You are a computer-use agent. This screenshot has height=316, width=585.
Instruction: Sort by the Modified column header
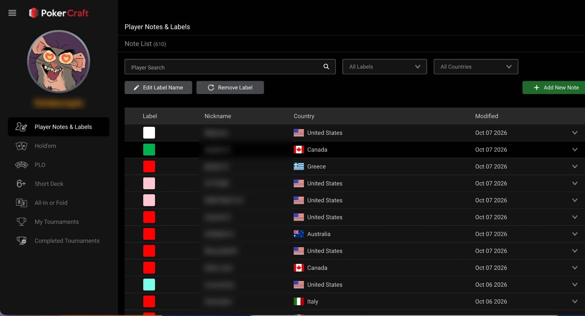tap(486, 116)
